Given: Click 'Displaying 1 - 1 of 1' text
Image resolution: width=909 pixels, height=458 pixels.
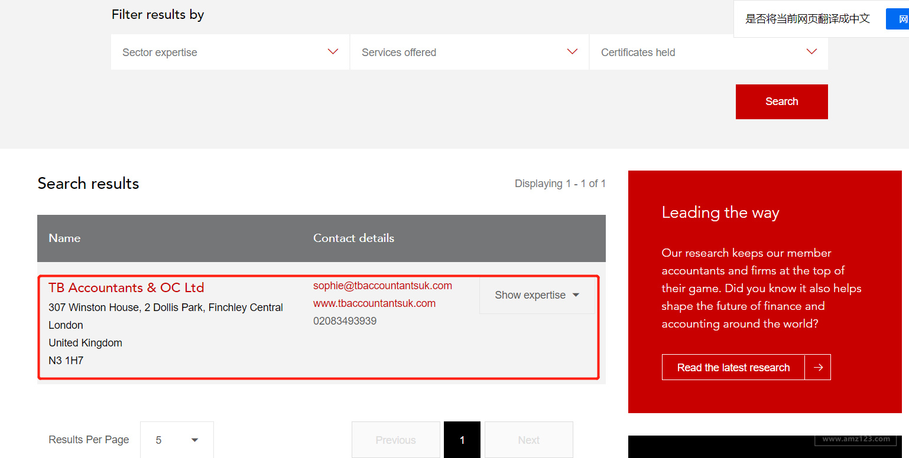Looking at the screenshot, I should (560, 184).
